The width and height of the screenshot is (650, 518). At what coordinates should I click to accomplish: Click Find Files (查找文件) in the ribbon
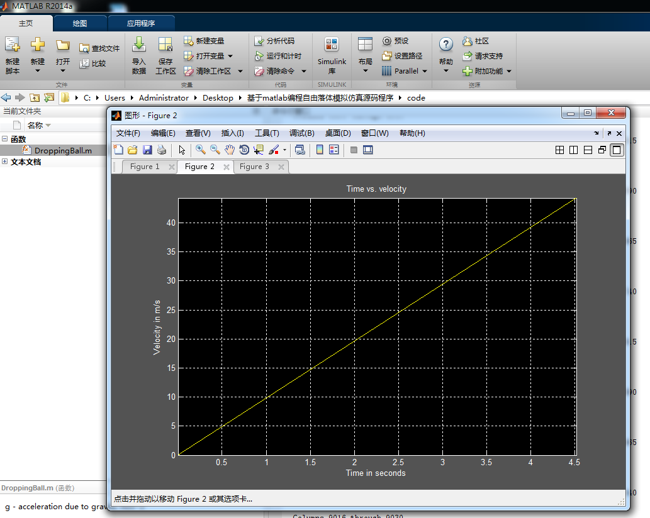point(99,48)
